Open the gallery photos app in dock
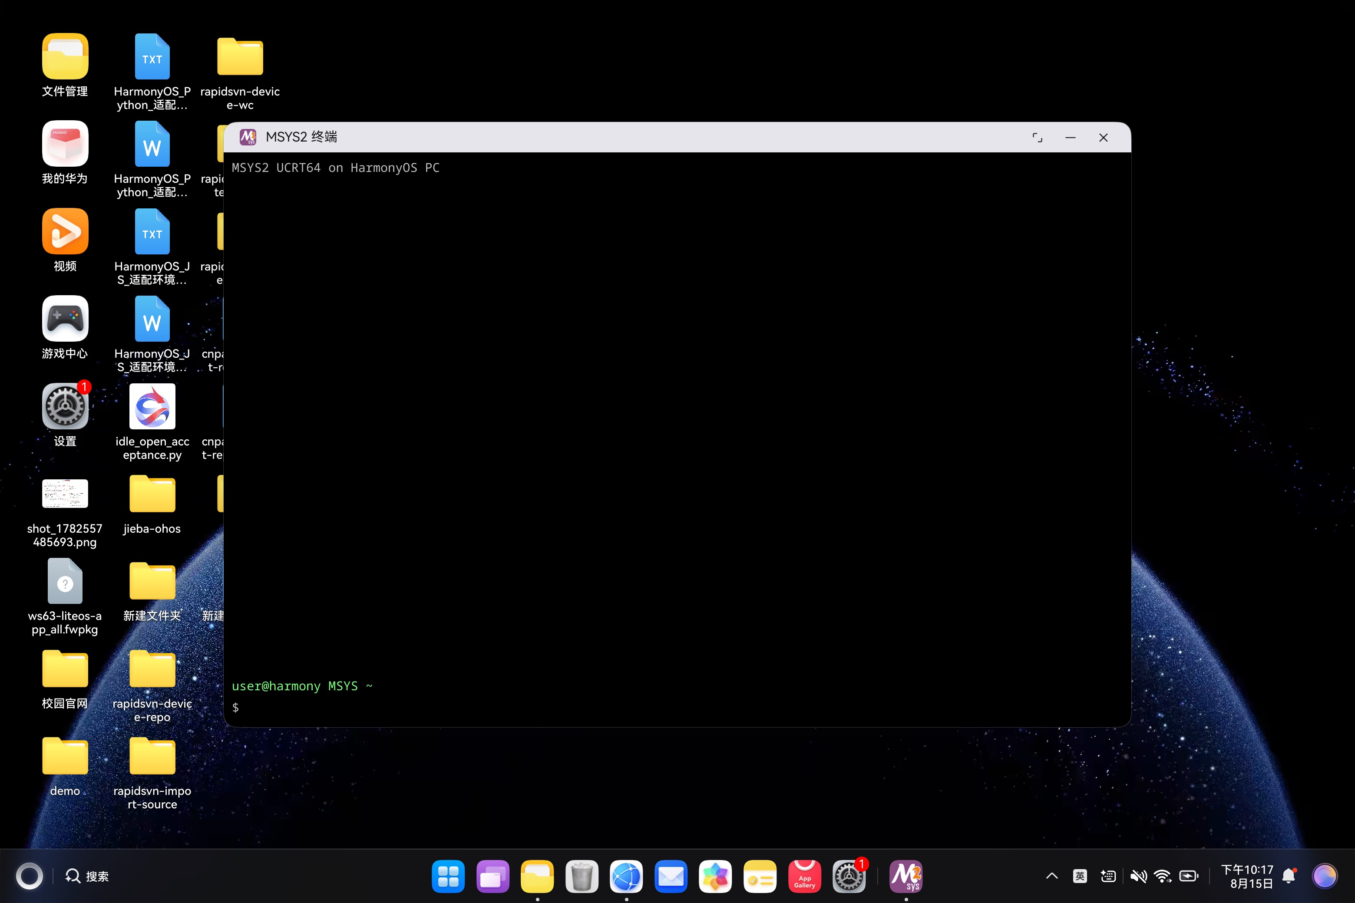Screen dimensions: 1355x903 [x=715, y=877]
